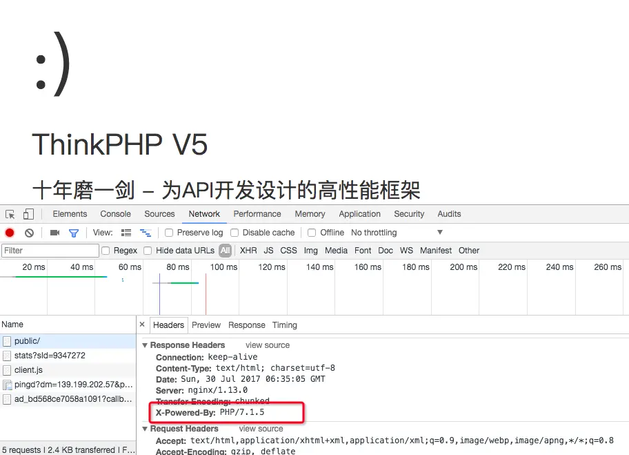Toggle the device toolbar icon
This screenshot has width=629, height=455.
coord(28,214)
